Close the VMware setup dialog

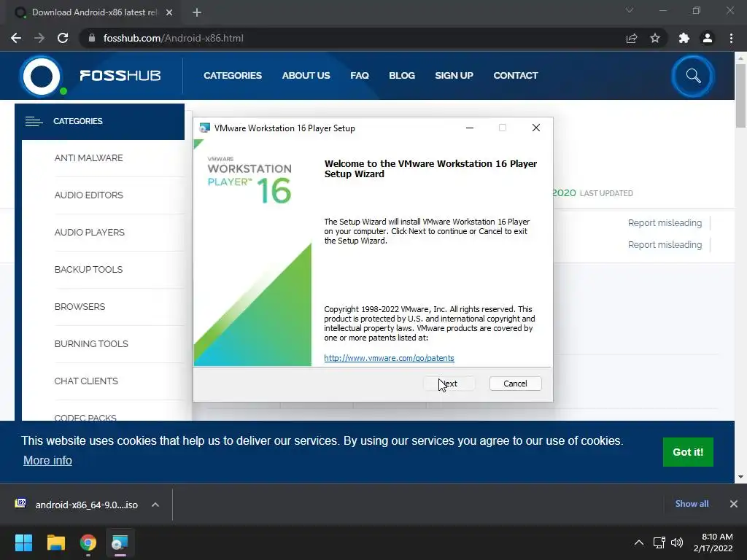point(536,128)
